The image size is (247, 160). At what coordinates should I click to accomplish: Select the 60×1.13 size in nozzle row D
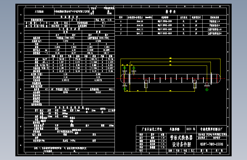(140, 33)
